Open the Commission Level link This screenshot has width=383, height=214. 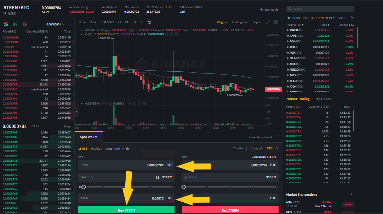(x=260, y=137)
